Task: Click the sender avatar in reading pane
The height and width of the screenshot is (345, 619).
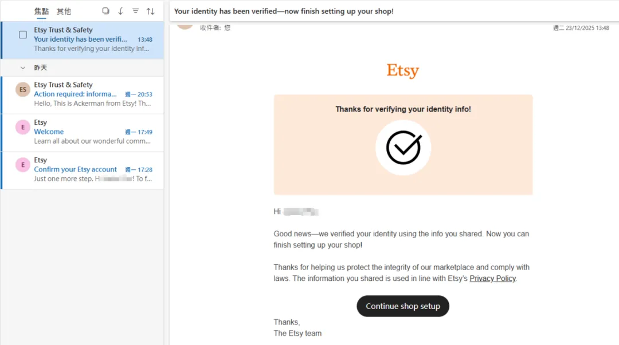Action: click(184, 24)
